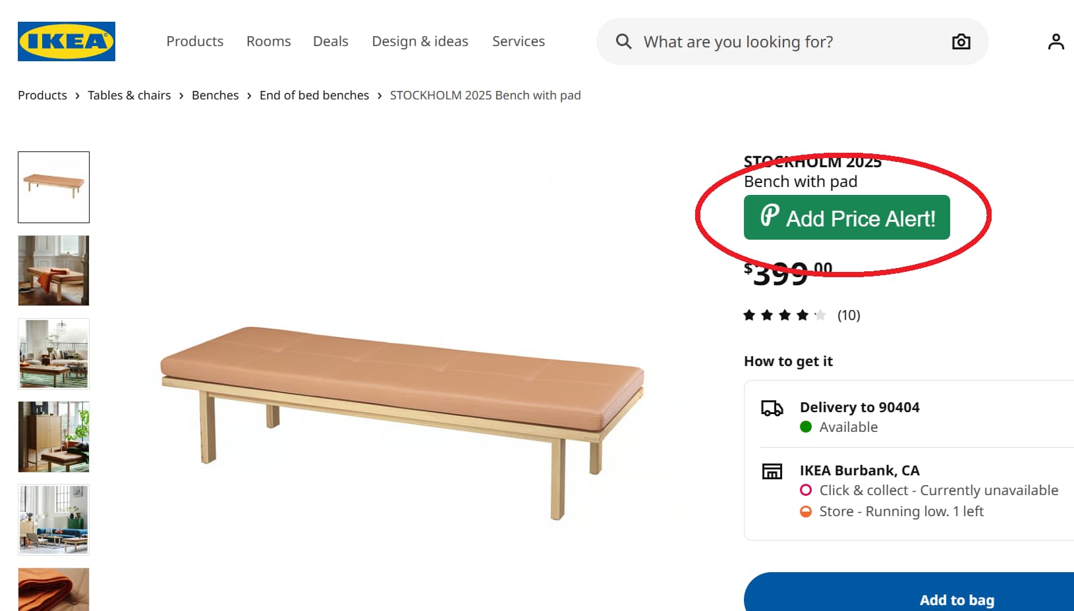Click the Click & collect unavailable indicator
The width and height of the screenshot is (1074, 611).
pyautogui.click(x=805, y=490)
